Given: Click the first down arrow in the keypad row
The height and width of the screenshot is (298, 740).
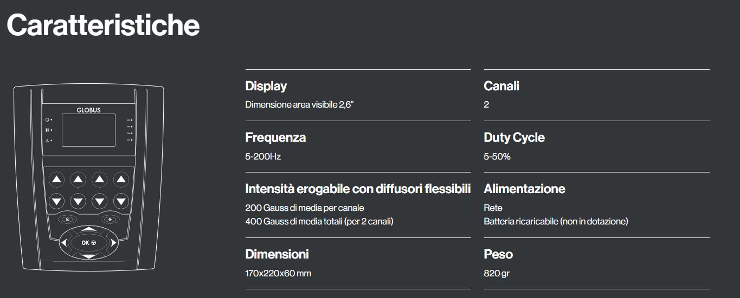Looking at the screenshot, I should coord(57,201).
